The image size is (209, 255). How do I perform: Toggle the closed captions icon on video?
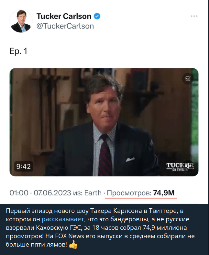(x=187, y=78)
